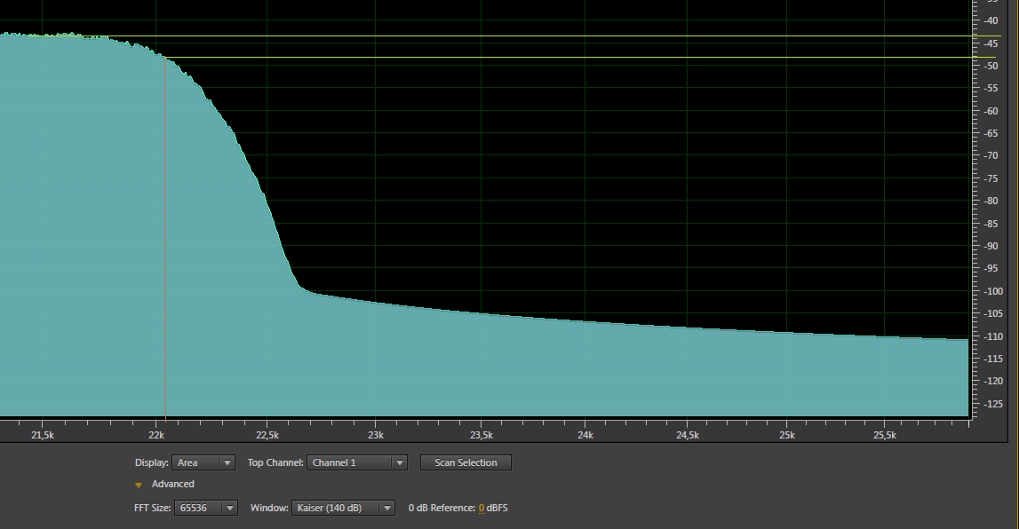Screen dimensions: 1019x529
Task: Click the Advanced label
Action: coord(172,484)
